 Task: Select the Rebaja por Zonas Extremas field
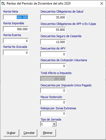53,114
